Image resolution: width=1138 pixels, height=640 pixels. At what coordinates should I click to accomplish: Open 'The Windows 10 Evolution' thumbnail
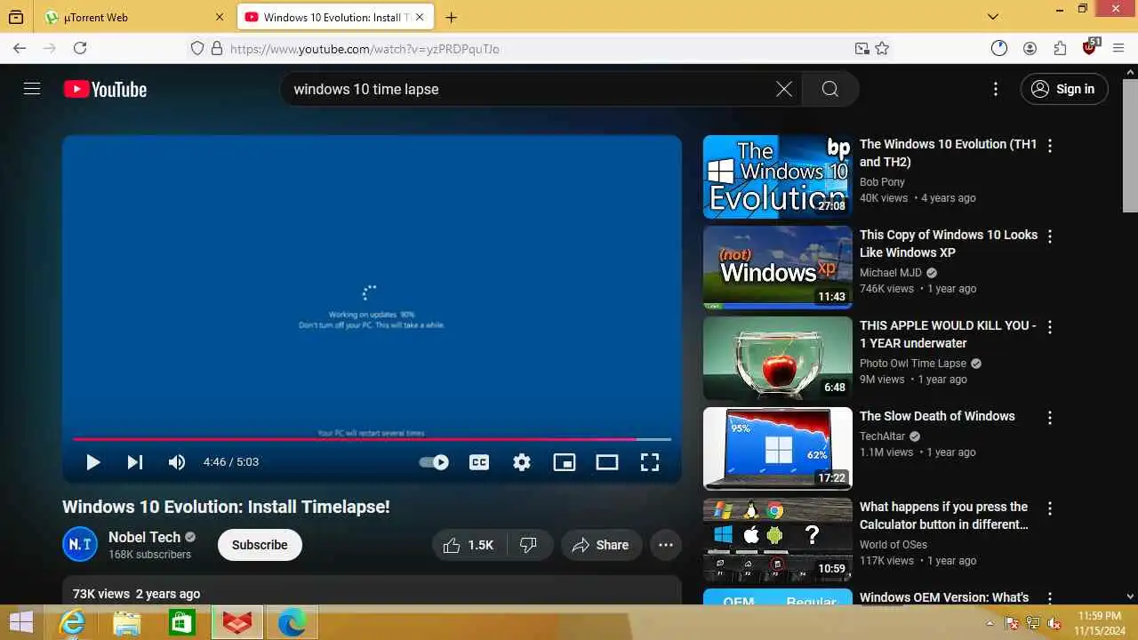tap(778, 177)
